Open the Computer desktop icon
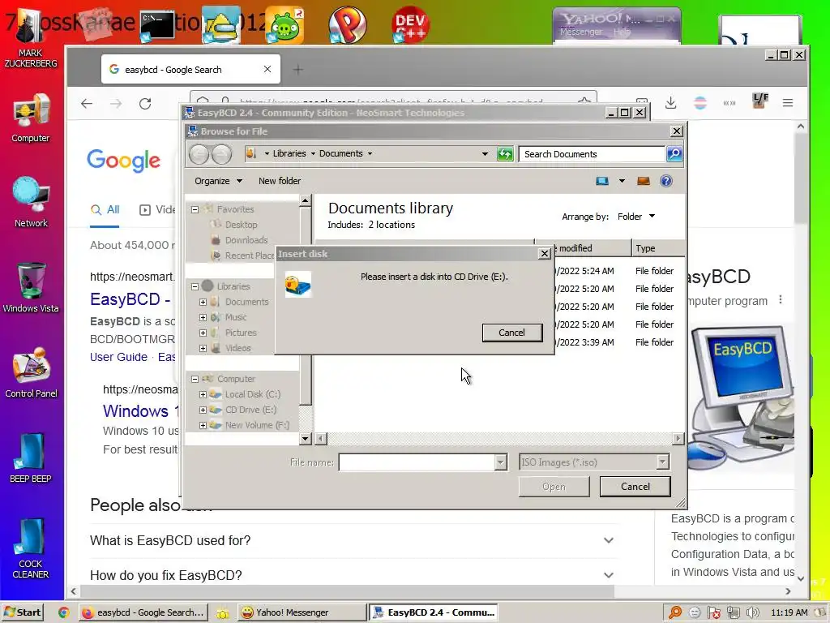This screenshot has height=623, width=830. (x=31, y=118)
